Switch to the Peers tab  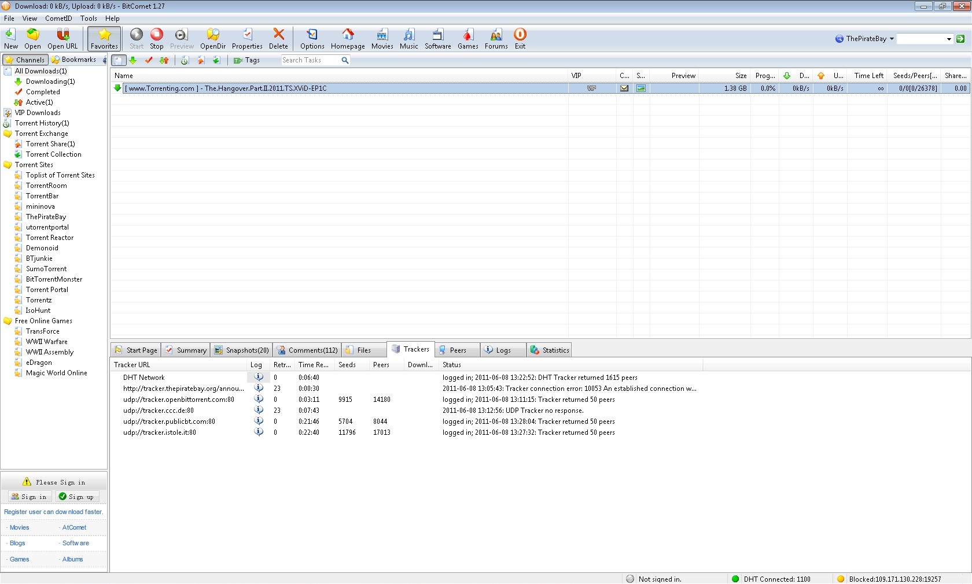pos(457,350)
